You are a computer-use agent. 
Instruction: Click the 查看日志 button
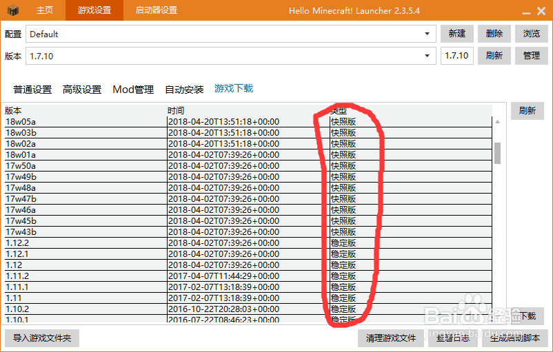(x=453, y=338)
